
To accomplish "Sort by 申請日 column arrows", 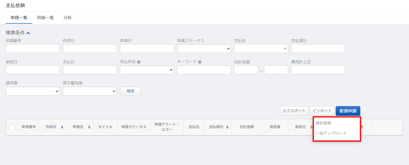I will [x=89, y=127].
